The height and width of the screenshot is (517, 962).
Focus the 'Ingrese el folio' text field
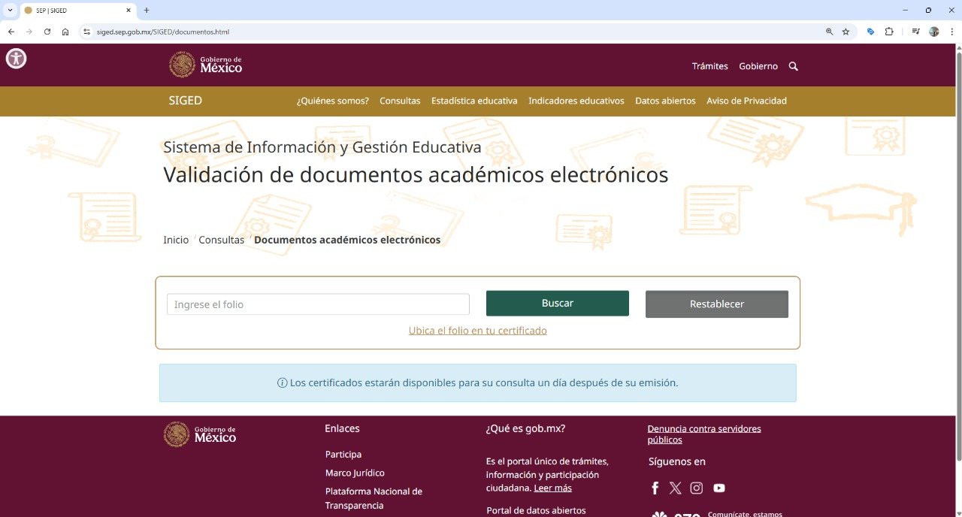coord(318,304)
